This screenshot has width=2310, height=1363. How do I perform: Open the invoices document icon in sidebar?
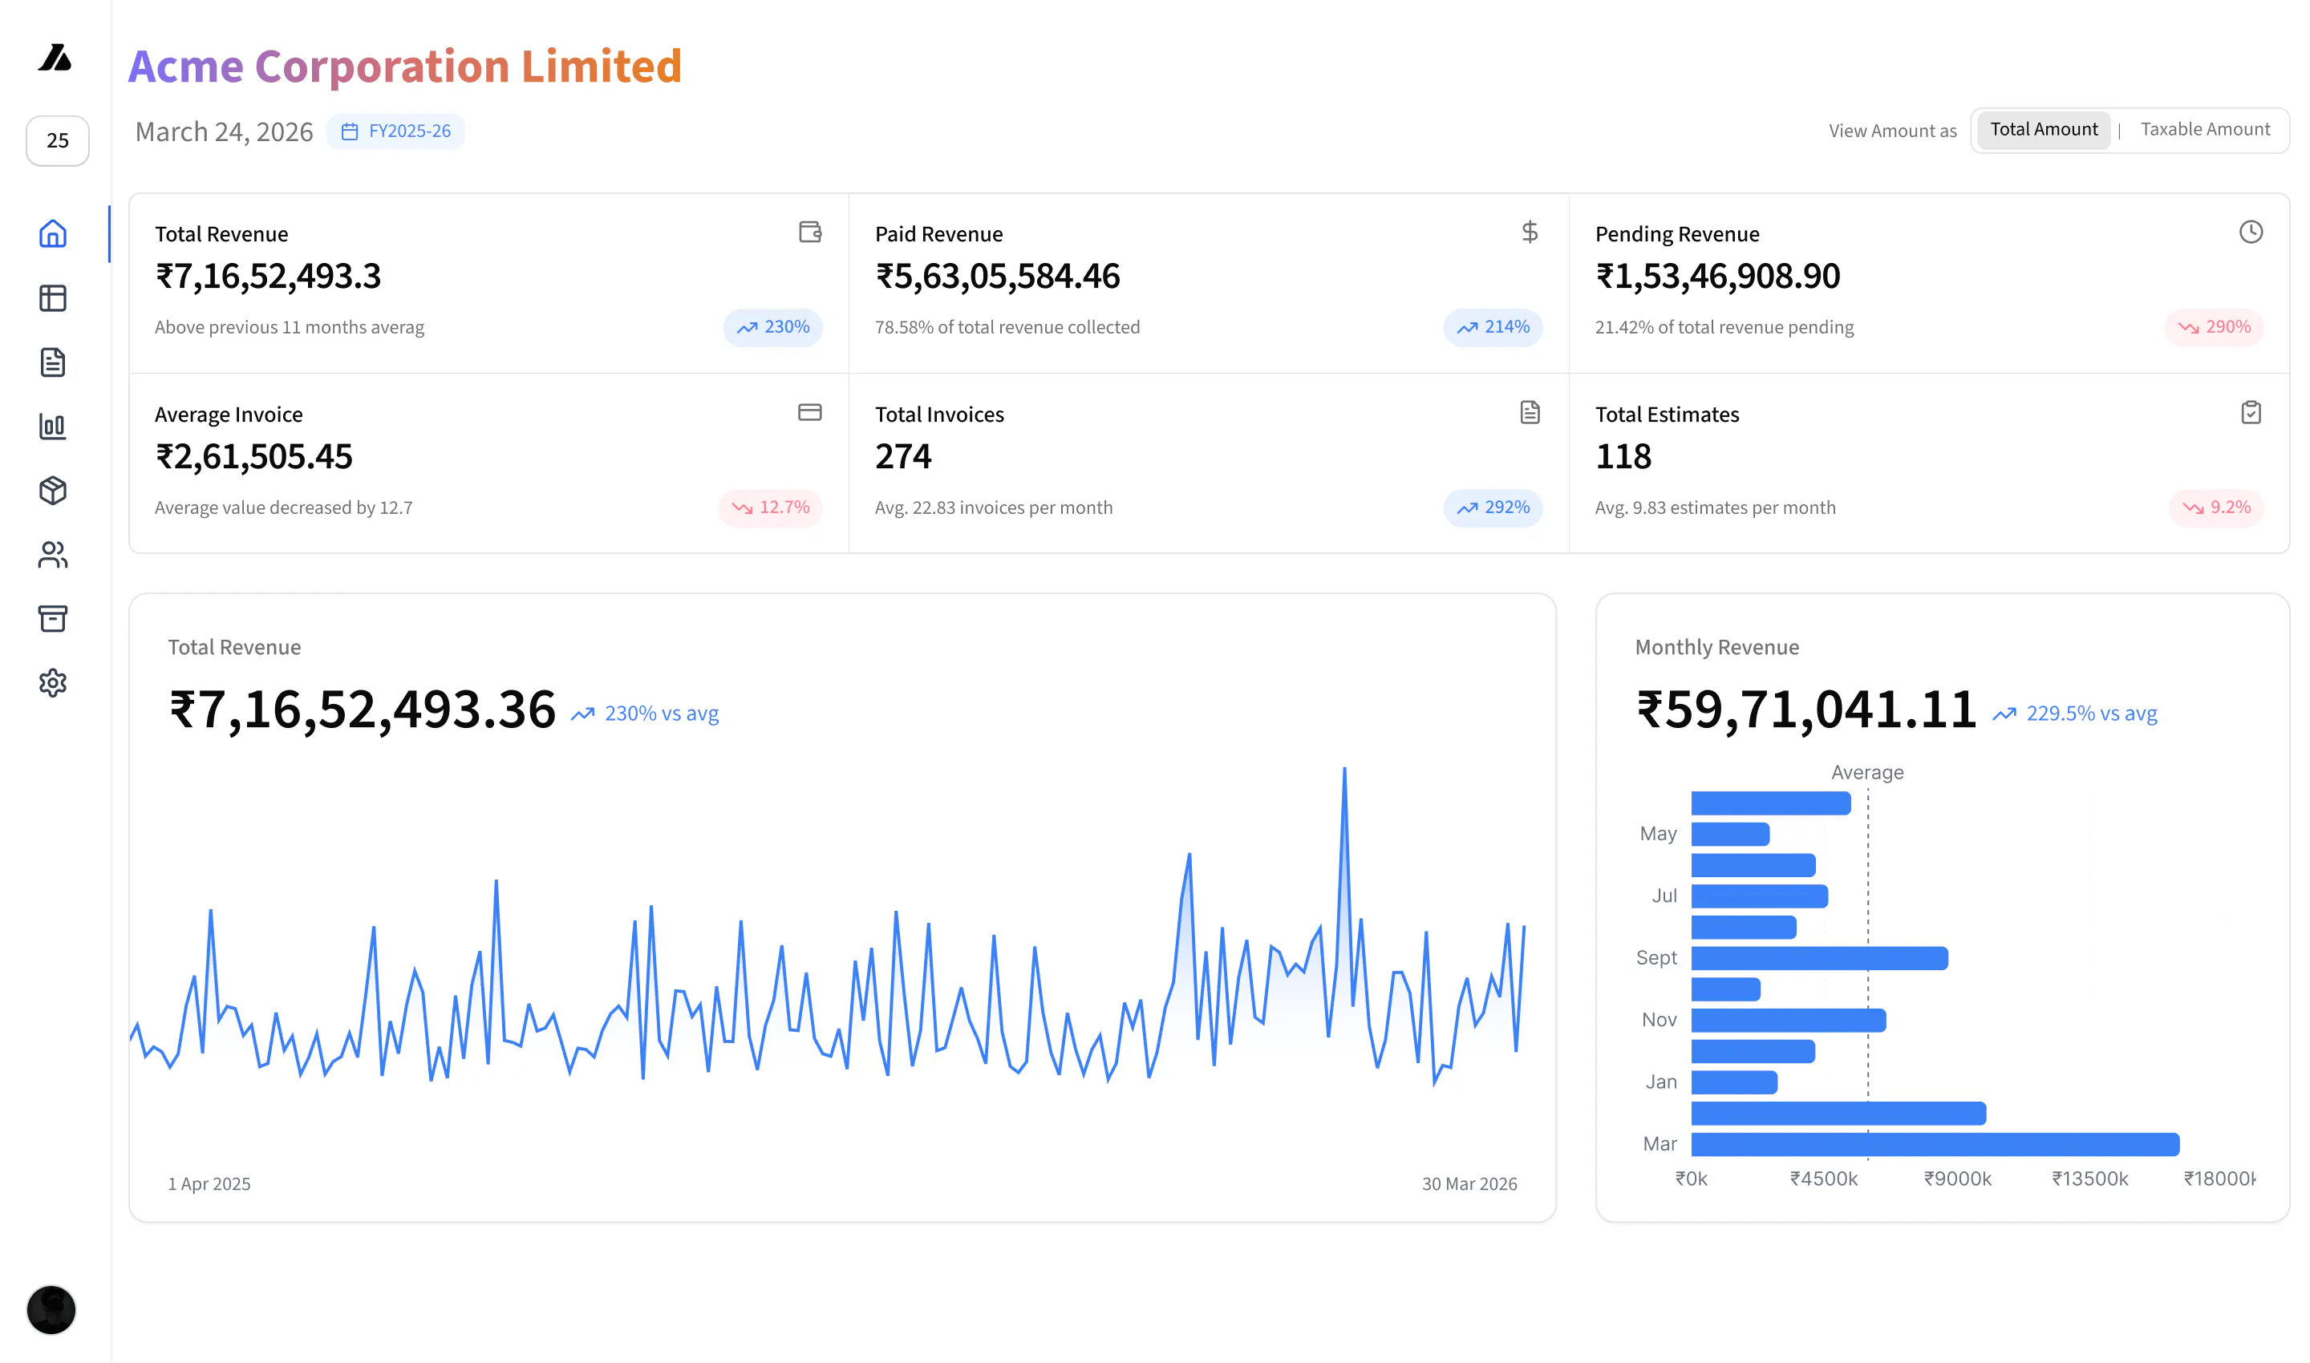tap(53, 362)
